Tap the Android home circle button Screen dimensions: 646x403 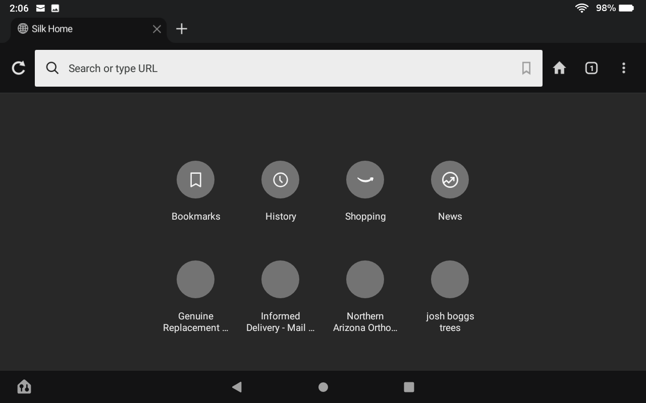point(324,387)
